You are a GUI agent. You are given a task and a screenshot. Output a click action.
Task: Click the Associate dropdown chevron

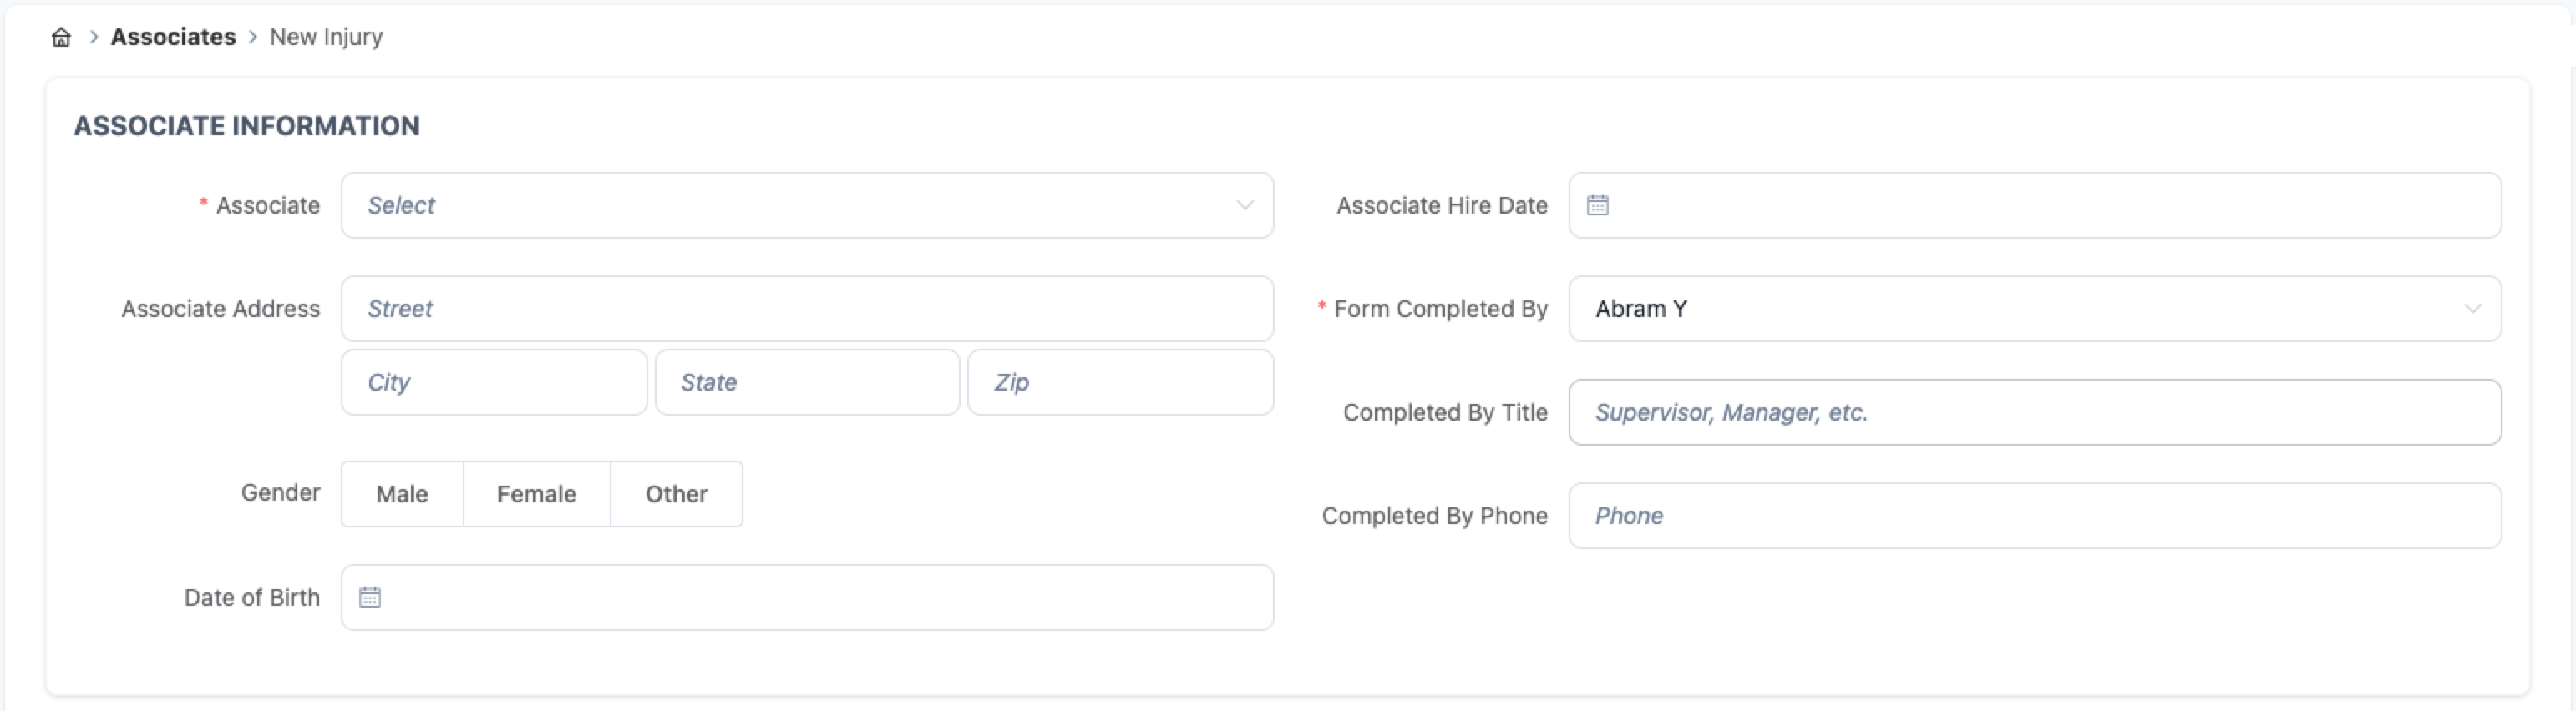click(x=1244, y=204)
